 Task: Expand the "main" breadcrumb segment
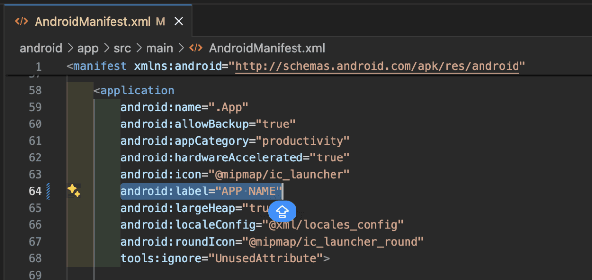(159, 48)
